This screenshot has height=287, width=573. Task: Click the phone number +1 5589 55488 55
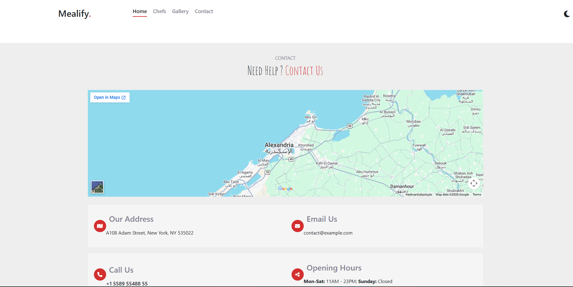pos(127,284)
